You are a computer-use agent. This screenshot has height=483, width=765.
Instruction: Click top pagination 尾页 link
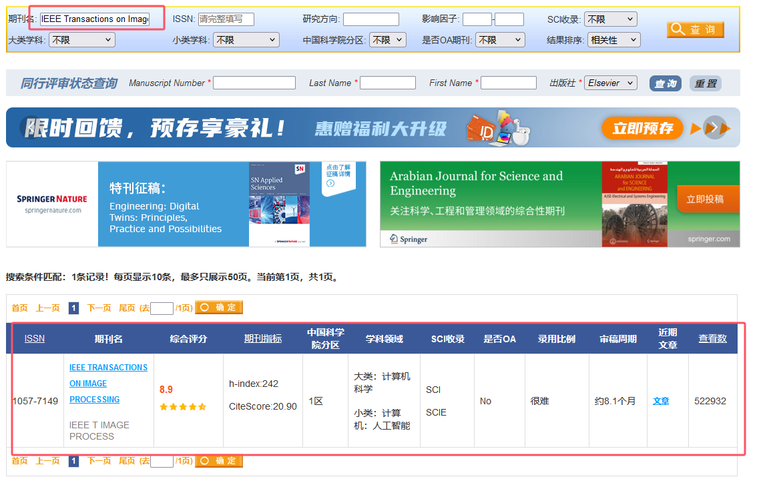pyautogui.click(x=127, y=308)
